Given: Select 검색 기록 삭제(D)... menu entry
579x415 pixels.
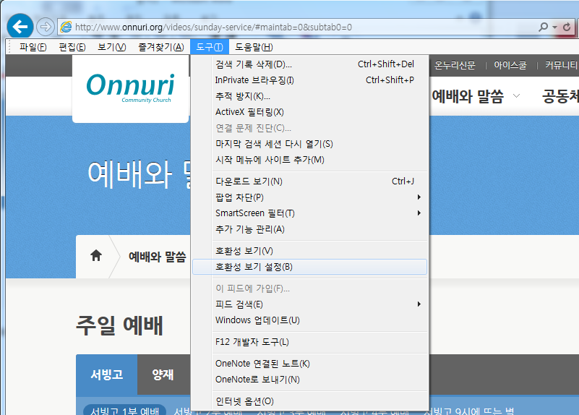Looking at the screenshot, I should pos(309,64).
